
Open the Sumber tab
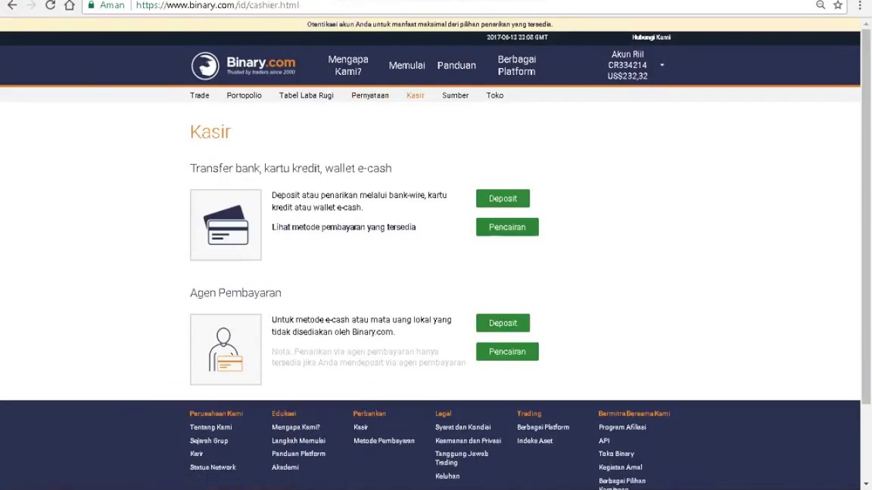(455, 95)
